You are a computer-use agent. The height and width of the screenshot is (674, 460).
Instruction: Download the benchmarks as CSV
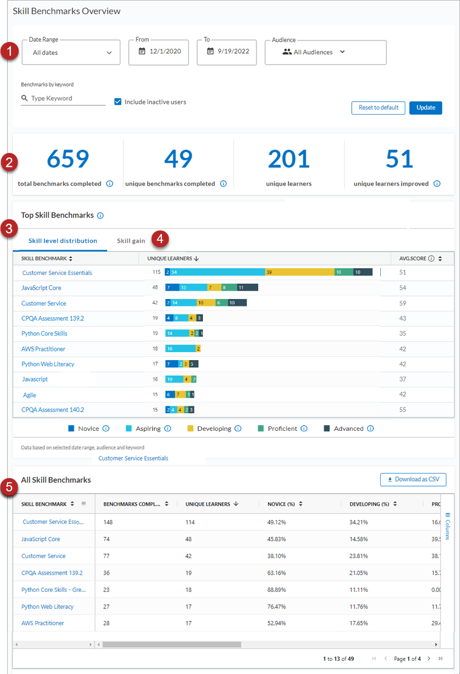point(413,479)
